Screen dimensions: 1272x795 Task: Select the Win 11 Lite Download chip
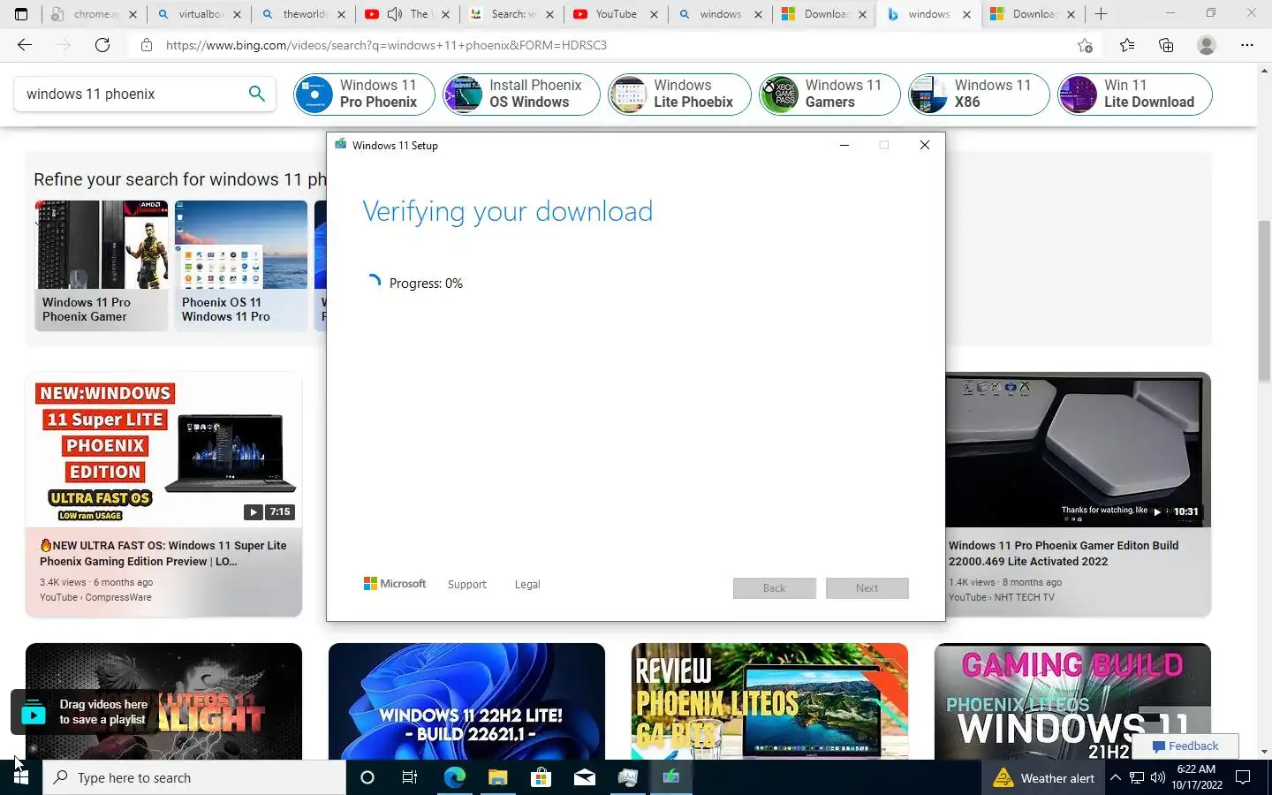point(1135,94)
